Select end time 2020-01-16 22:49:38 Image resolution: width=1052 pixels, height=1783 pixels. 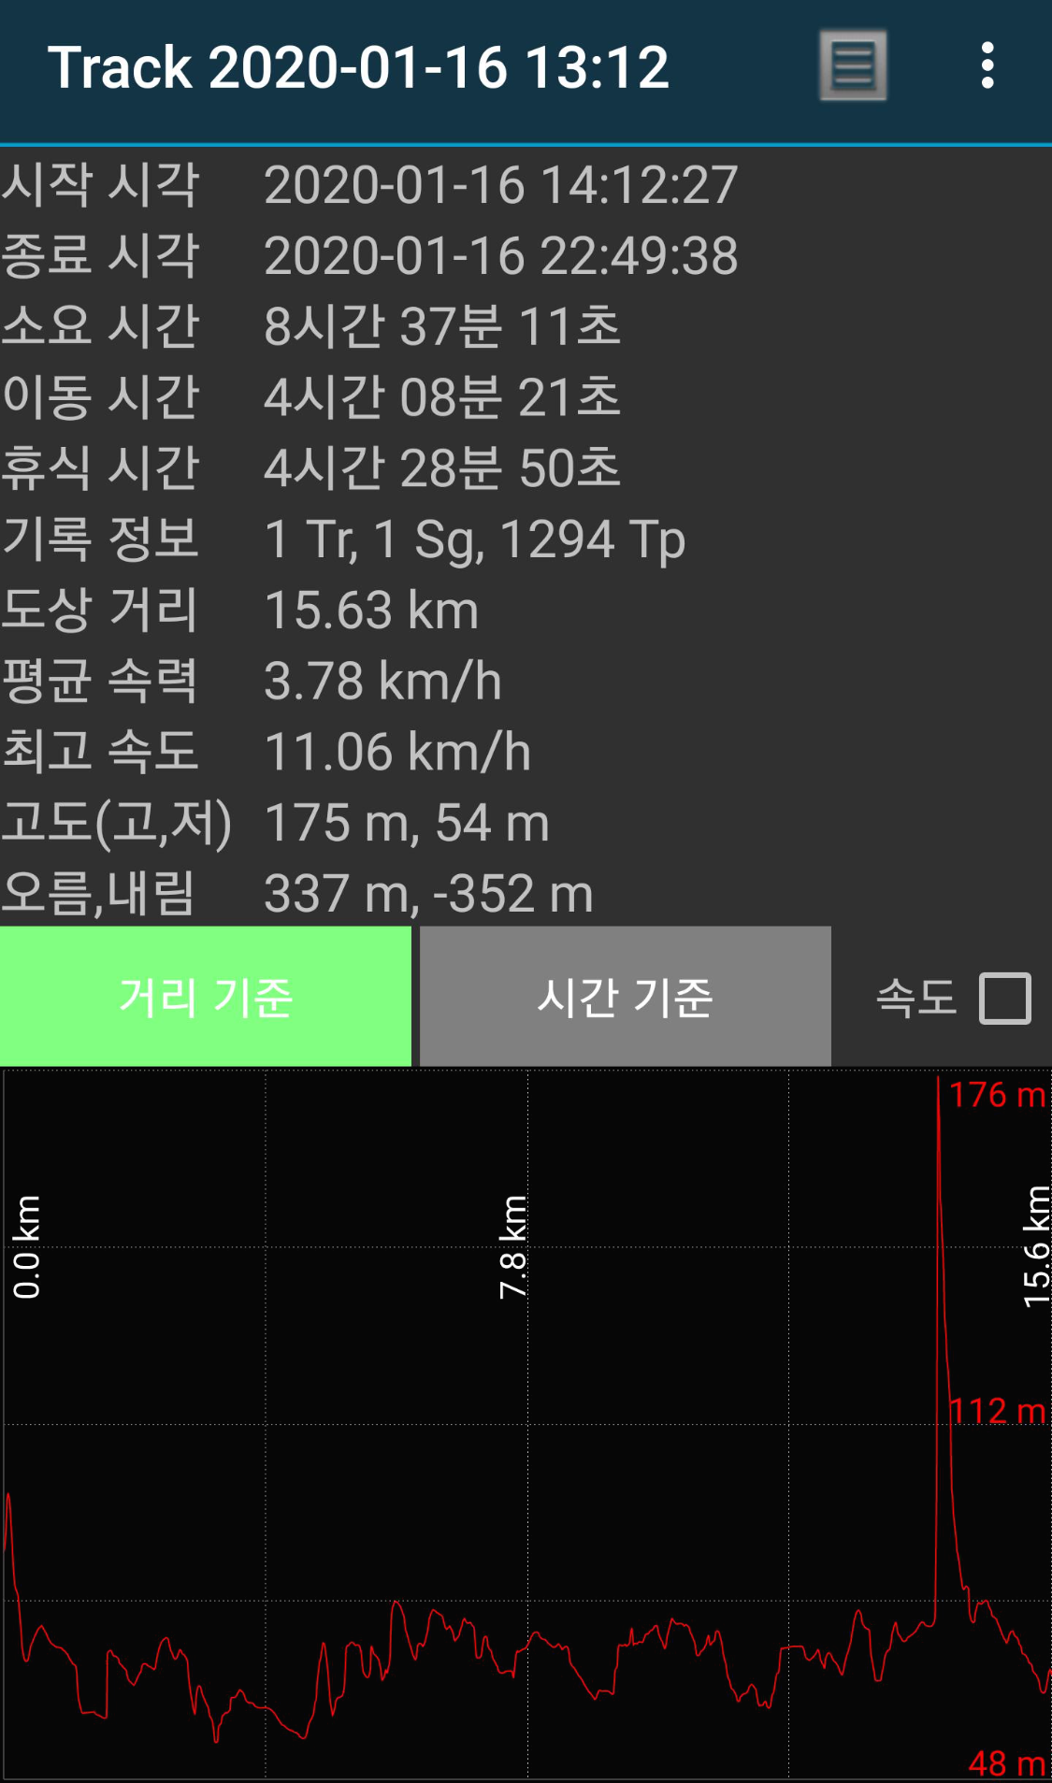[x=501, y=255]
